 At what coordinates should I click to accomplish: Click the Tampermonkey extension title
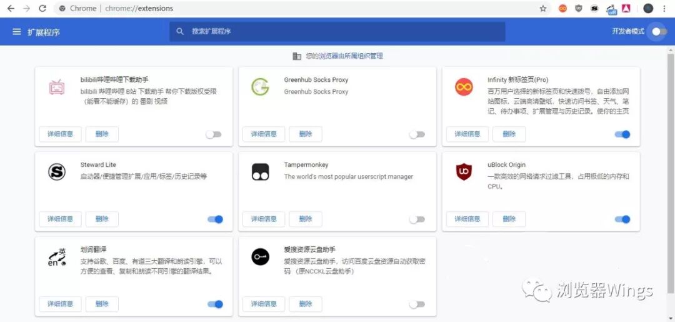pos(306,165)
